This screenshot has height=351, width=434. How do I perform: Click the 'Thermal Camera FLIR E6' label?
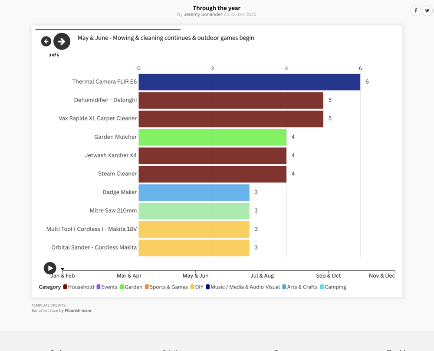[105, 82]
